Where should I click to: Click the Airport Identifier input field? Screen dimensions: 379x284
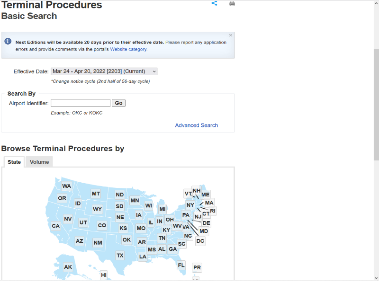(81, 103)
